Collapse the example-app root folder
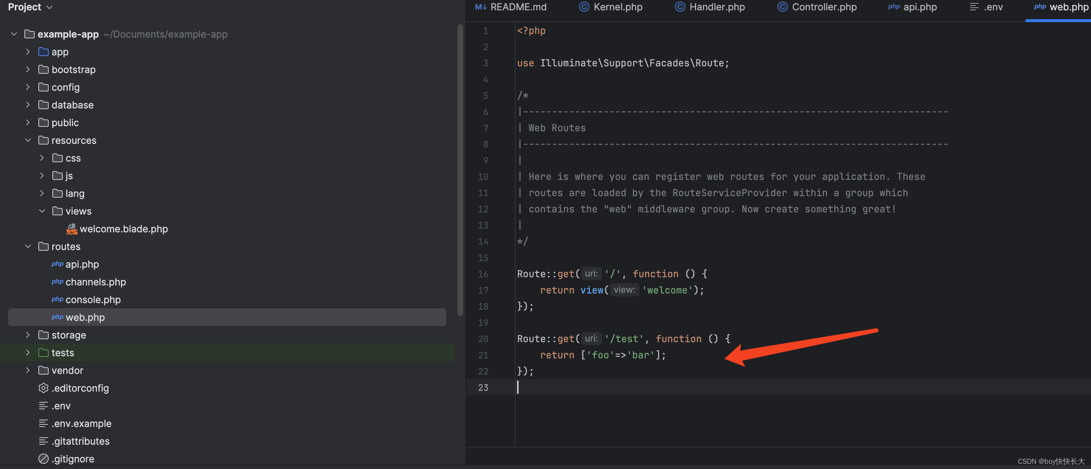Image resolution: width=1091 pixels, height=469 pixels. pyautogui.click(x=14, y=34)
